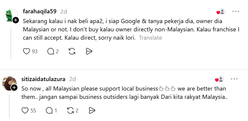Translate farahaqila59's comment
The image size is (248, 121).
(x=150, y=38)
